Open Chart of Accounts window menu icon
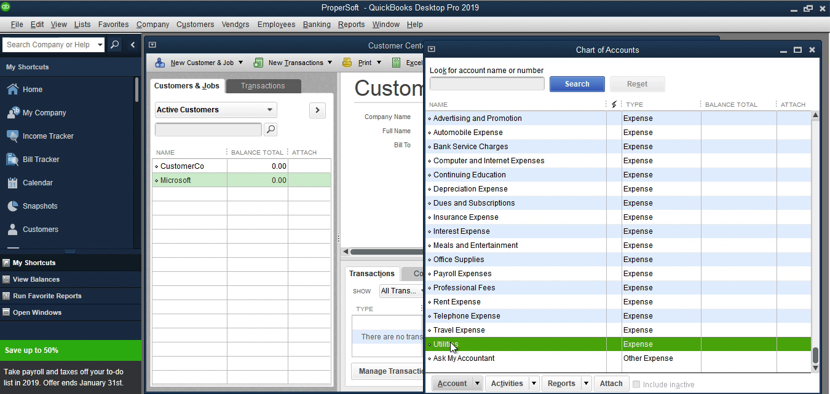Screen dimensions: 830x394 click(432, 49)
